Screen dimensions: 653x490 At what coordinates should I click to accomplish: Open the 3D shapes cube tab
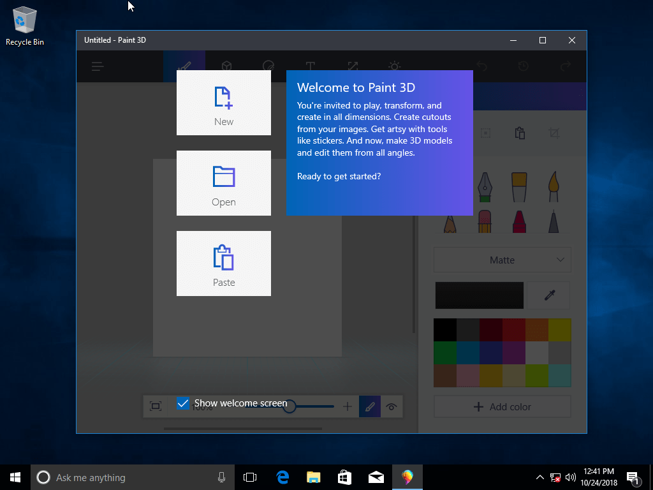226,66
